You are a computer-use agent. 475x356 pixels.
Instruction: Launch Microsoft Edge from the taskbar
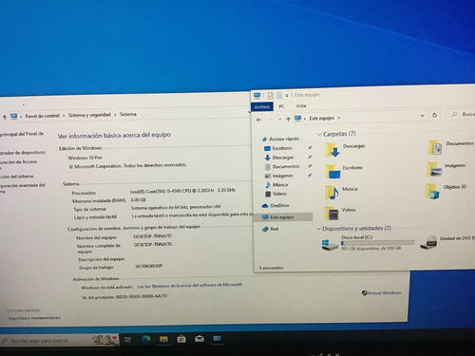(x=146, y=340)
